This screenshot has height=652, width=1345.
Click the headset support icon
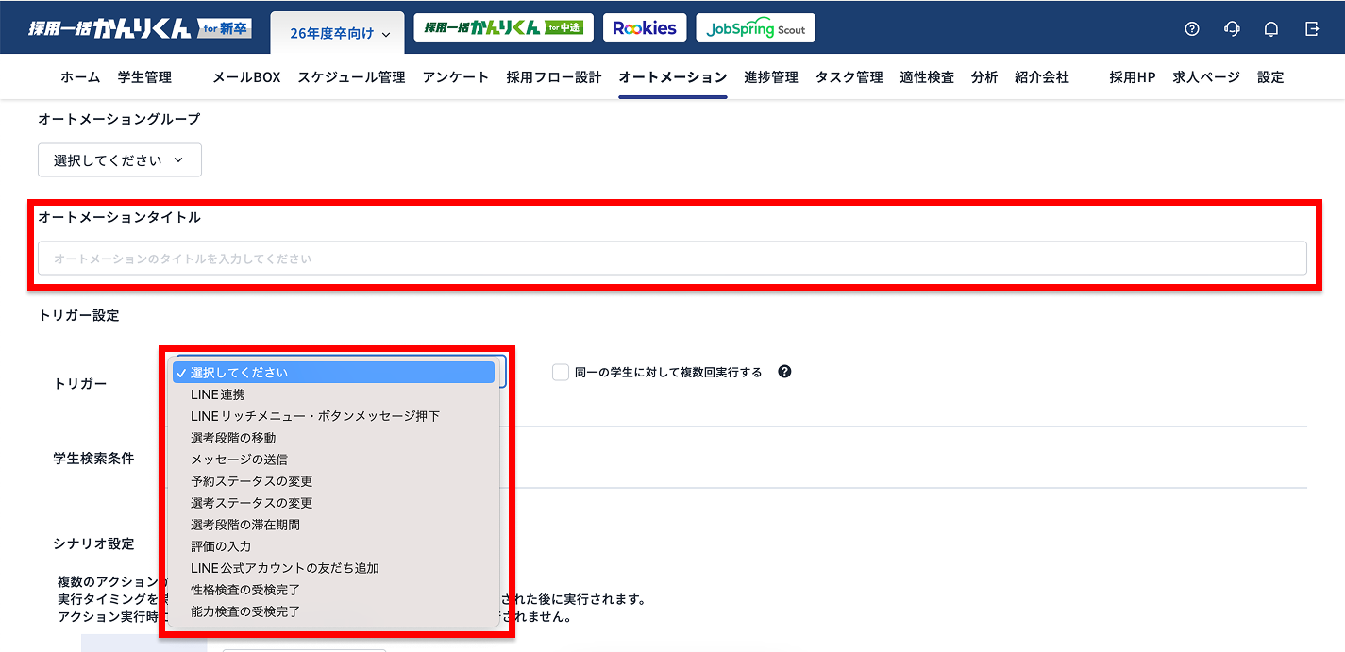1231,28
